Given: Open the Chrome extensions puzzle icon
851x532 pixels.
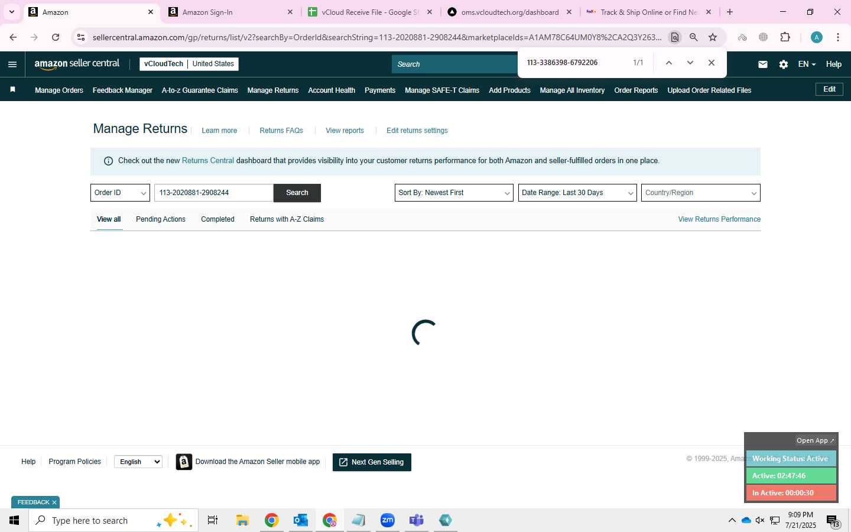Looking at the screenshot, I should [x=785, y=37].
